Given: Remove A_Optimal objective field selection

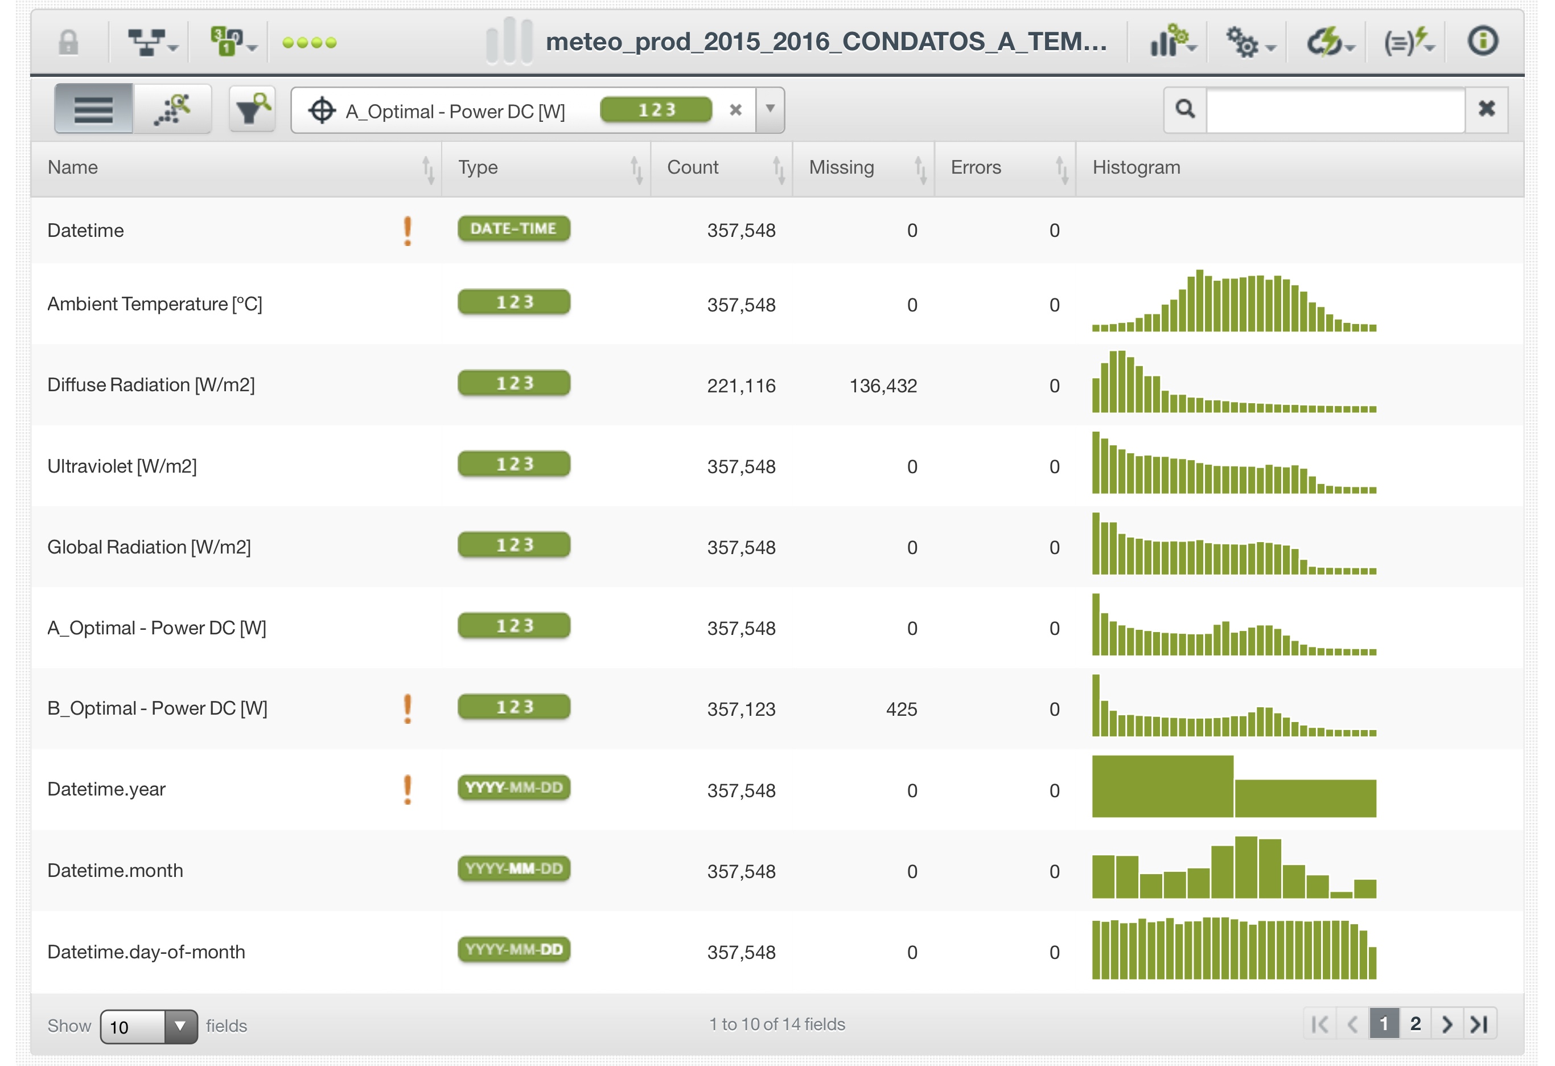Looking at the screenshot, I should pos(735,110).
